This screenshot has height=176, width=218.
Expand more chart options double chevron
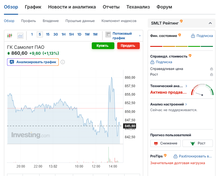[x=139, y=36]
